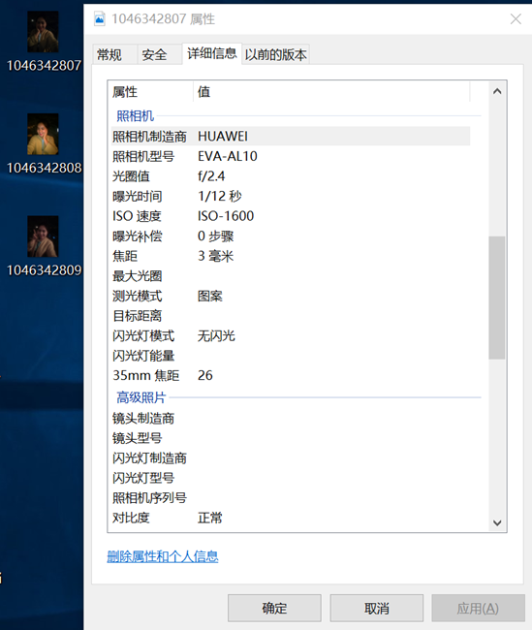The width and height of the screenshot is (532, 630).
Task: Select the 闪光灯制造商 row
Action: click(x=291, y=458)
